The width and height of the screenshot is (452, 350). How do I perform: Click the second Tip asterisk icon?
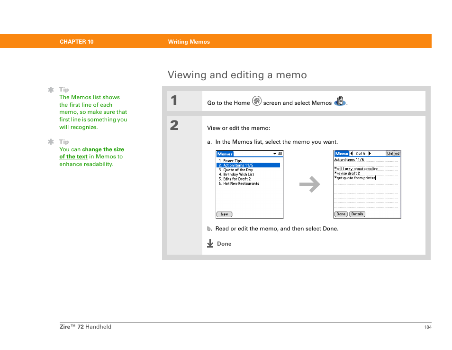coord(51,142)
